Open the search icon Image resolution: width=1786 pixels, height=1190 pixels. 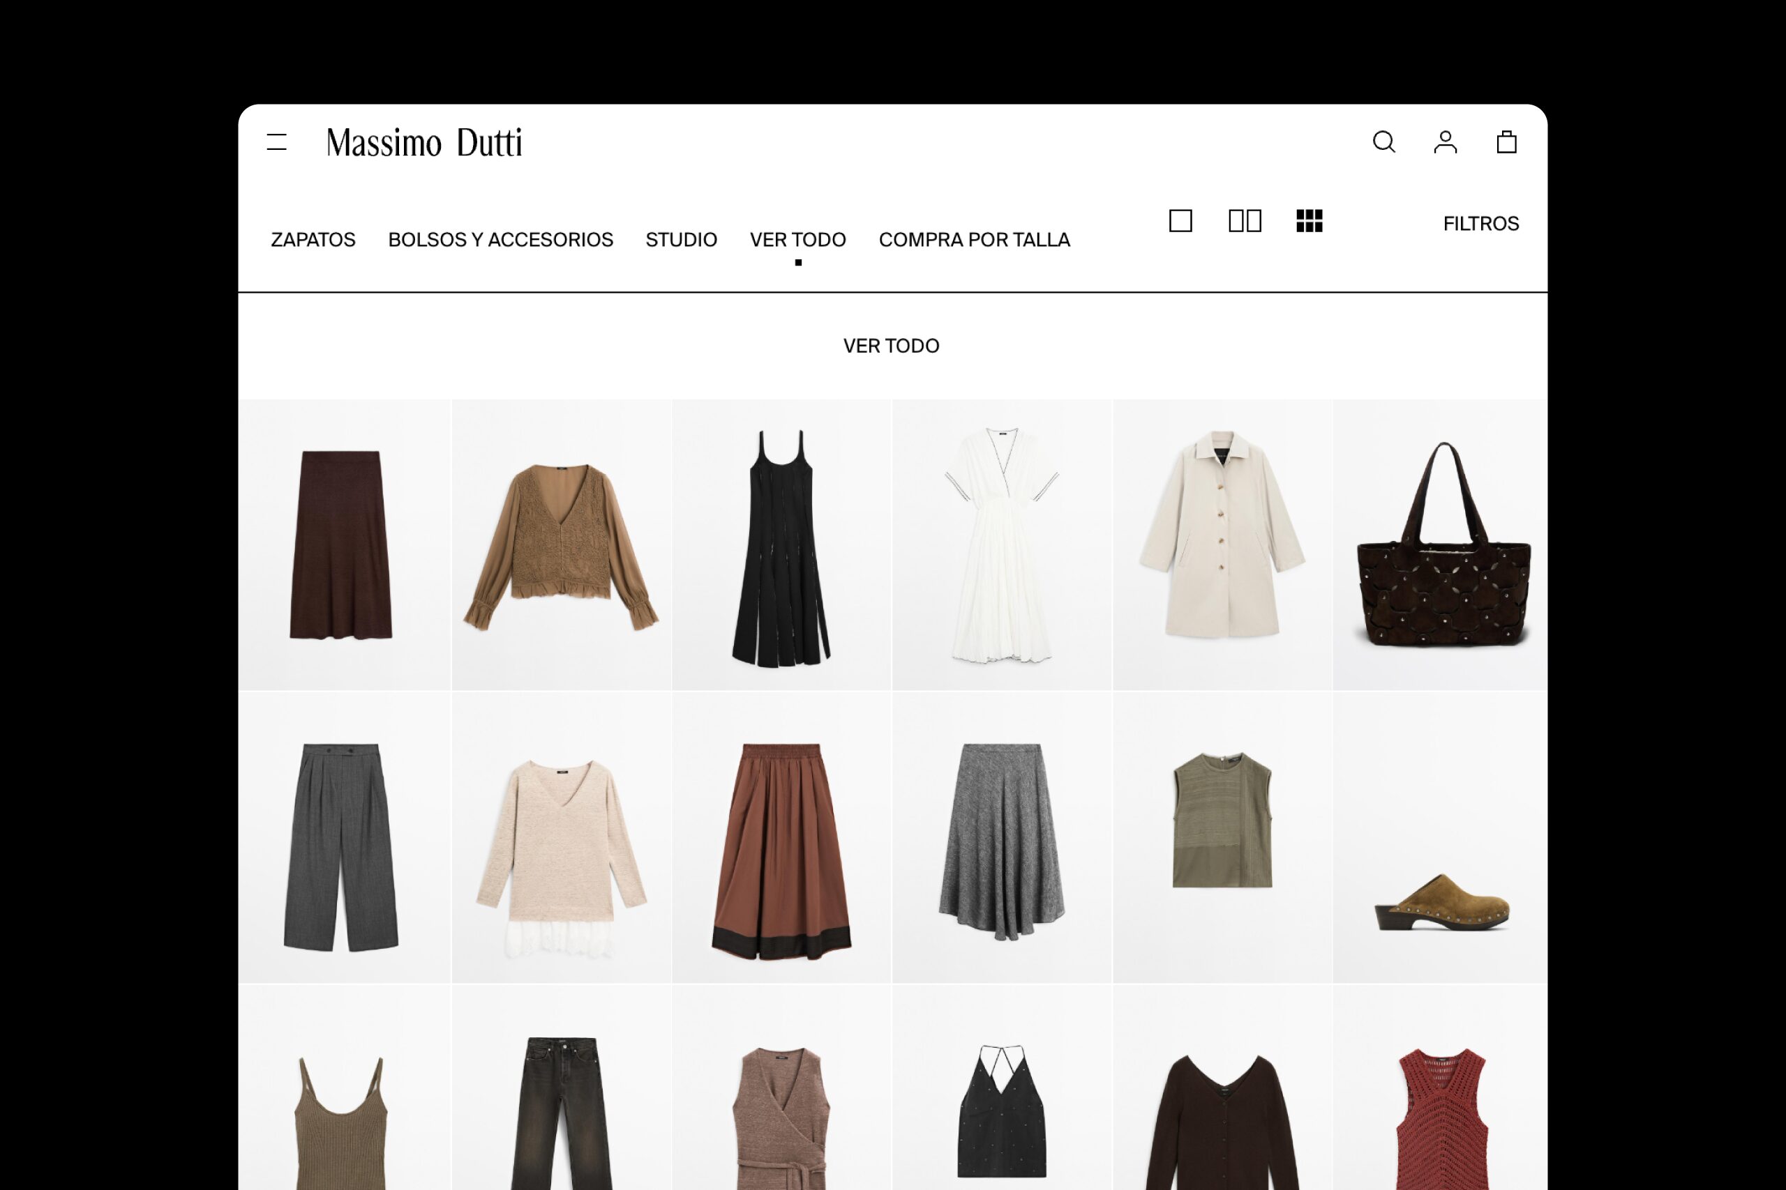[x=1384, y=142]
